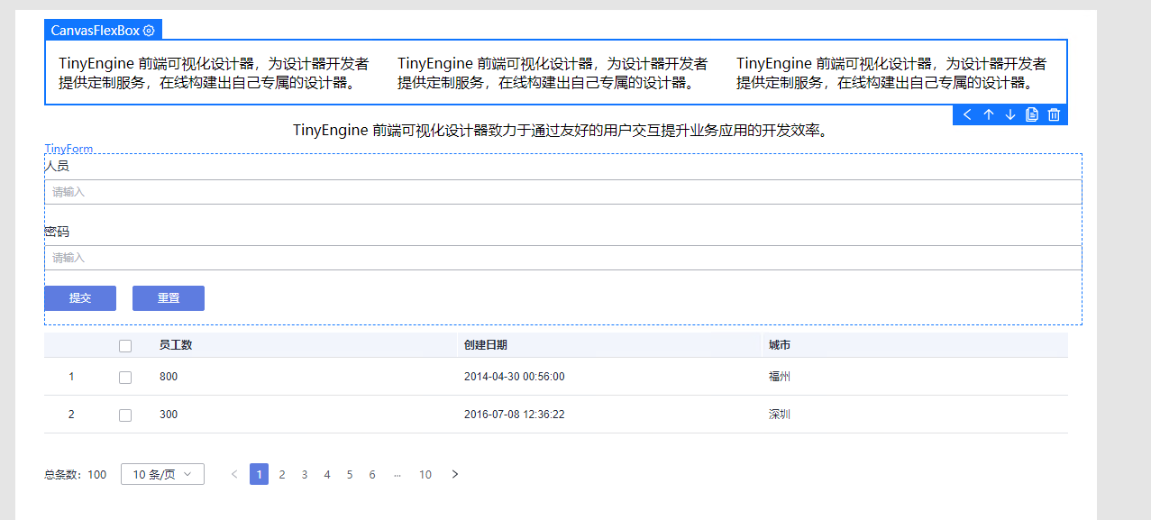Click the 重置 reset button
This screenshot has height=520, width=1151.
(x=169, y=298)
